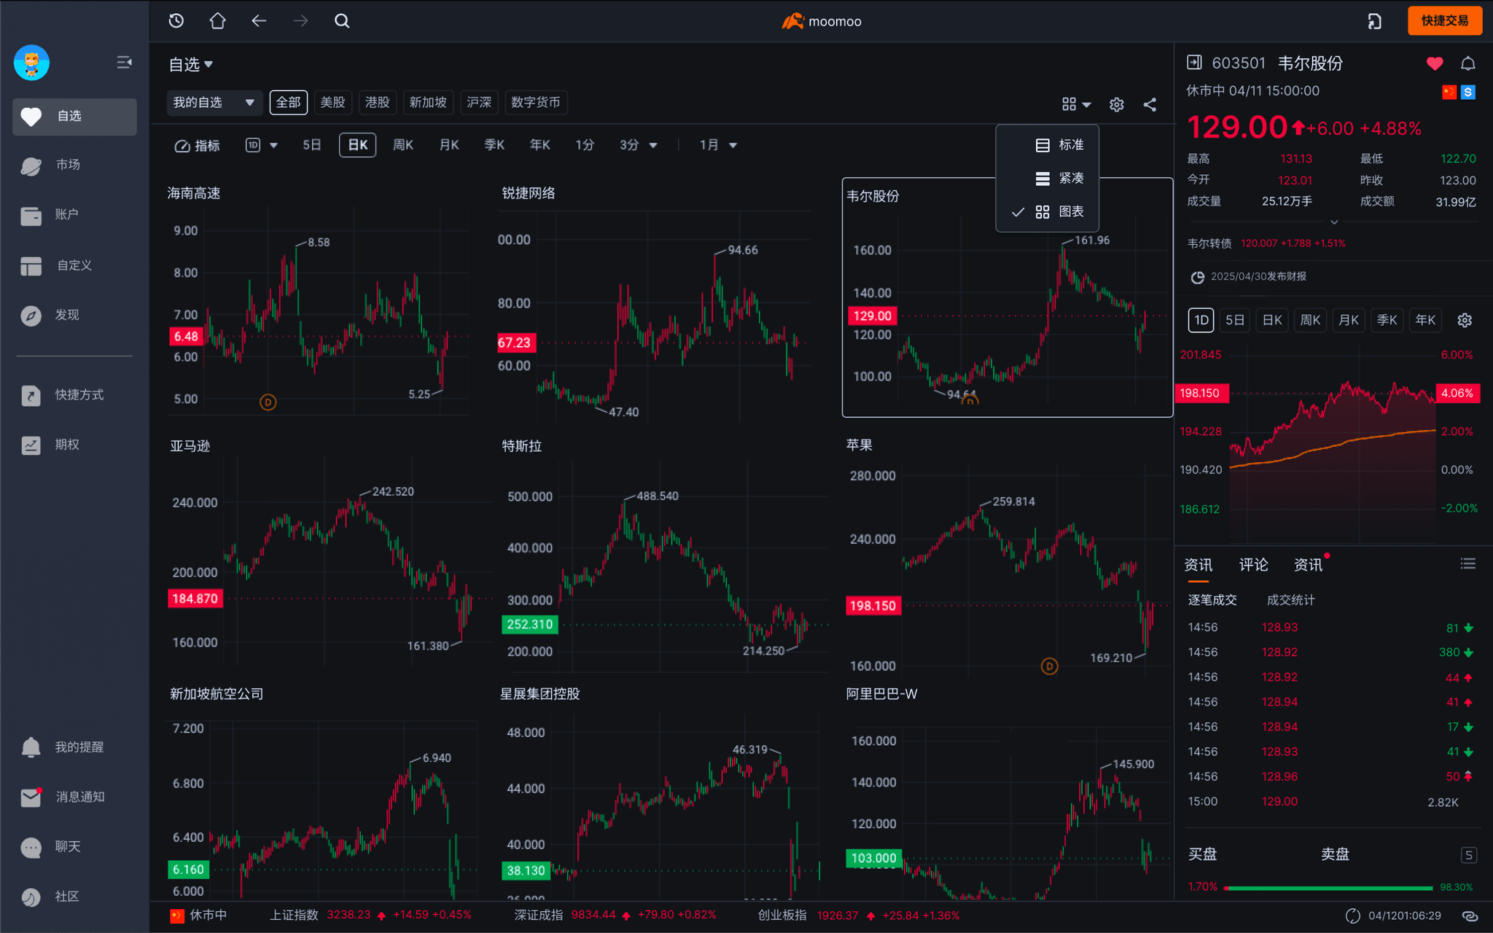Set price alert bell for 韦尔股份
Image resolution: width=1493 pixels, height=933 pixels.
pos(1467,63)
